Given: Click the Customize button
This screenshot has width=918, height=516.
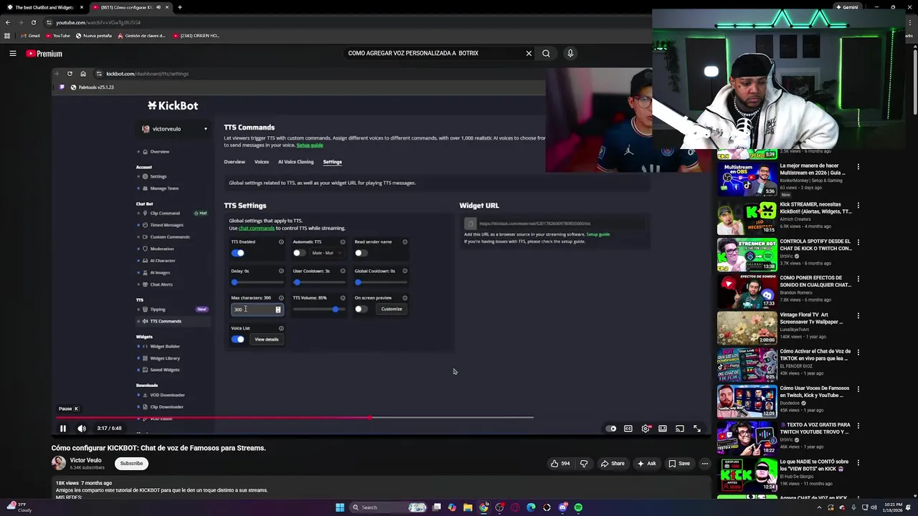Looking at the screenshot, I should 392,309.
